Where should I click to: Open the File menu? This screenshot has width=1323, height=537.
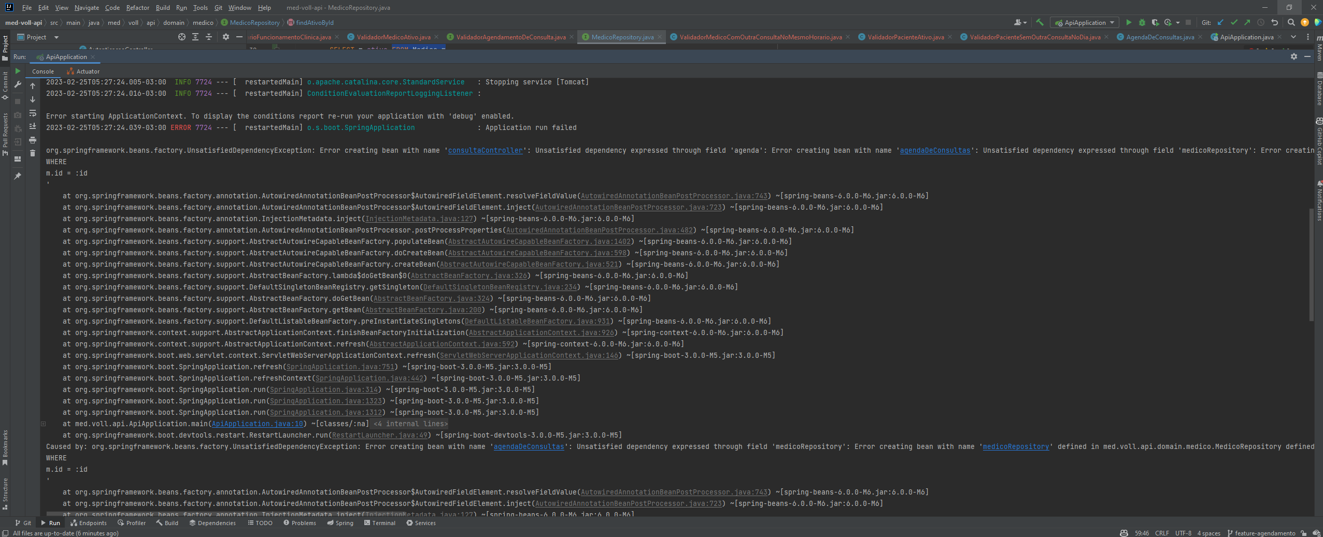click(27, 8)
